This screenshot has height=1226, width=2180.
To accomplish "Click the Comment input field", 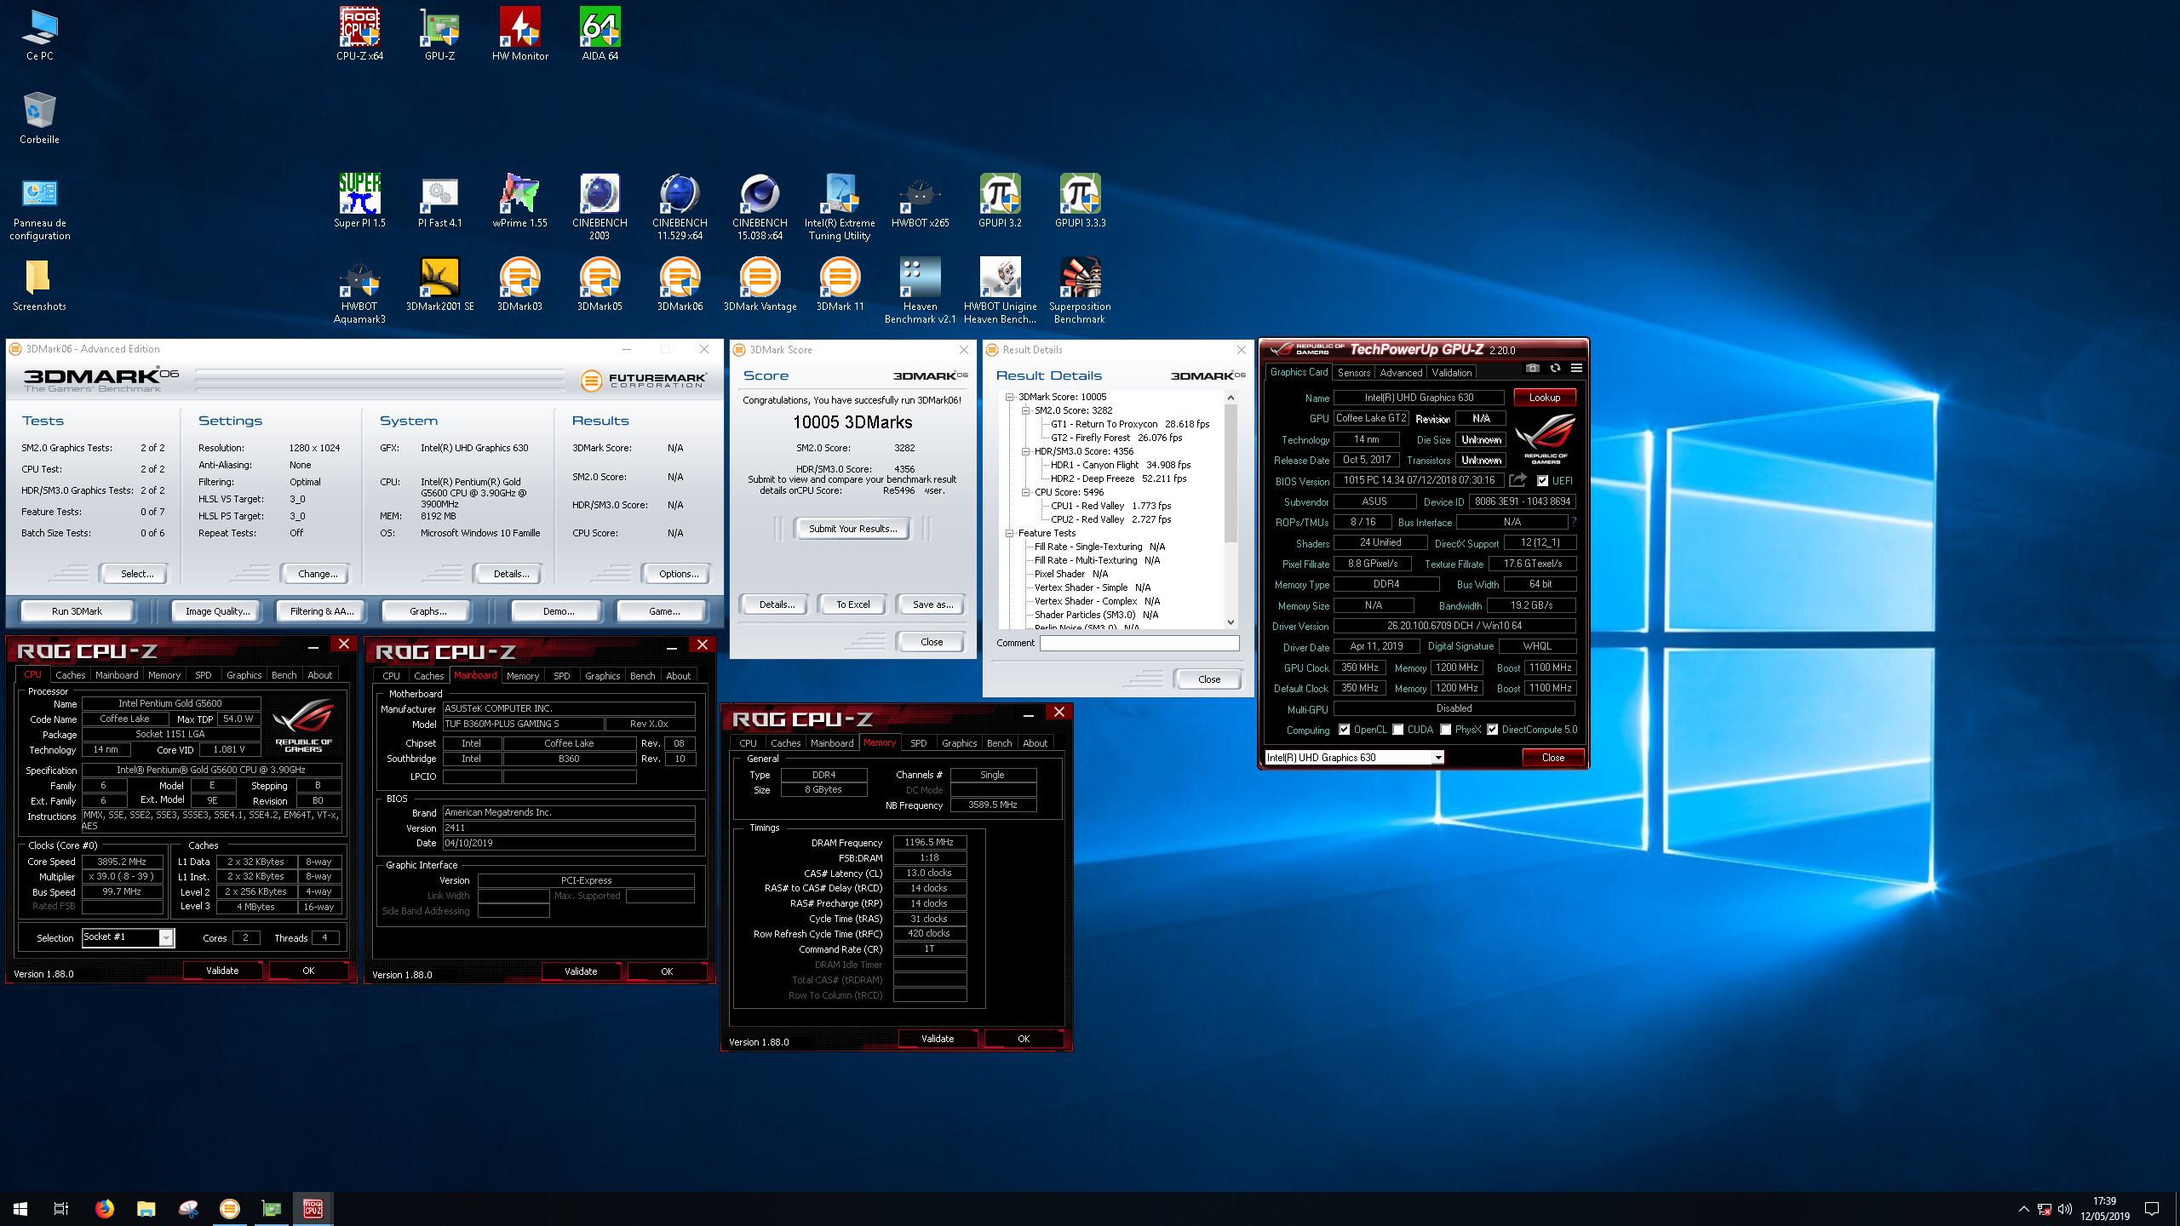I will click(1139, 644).
